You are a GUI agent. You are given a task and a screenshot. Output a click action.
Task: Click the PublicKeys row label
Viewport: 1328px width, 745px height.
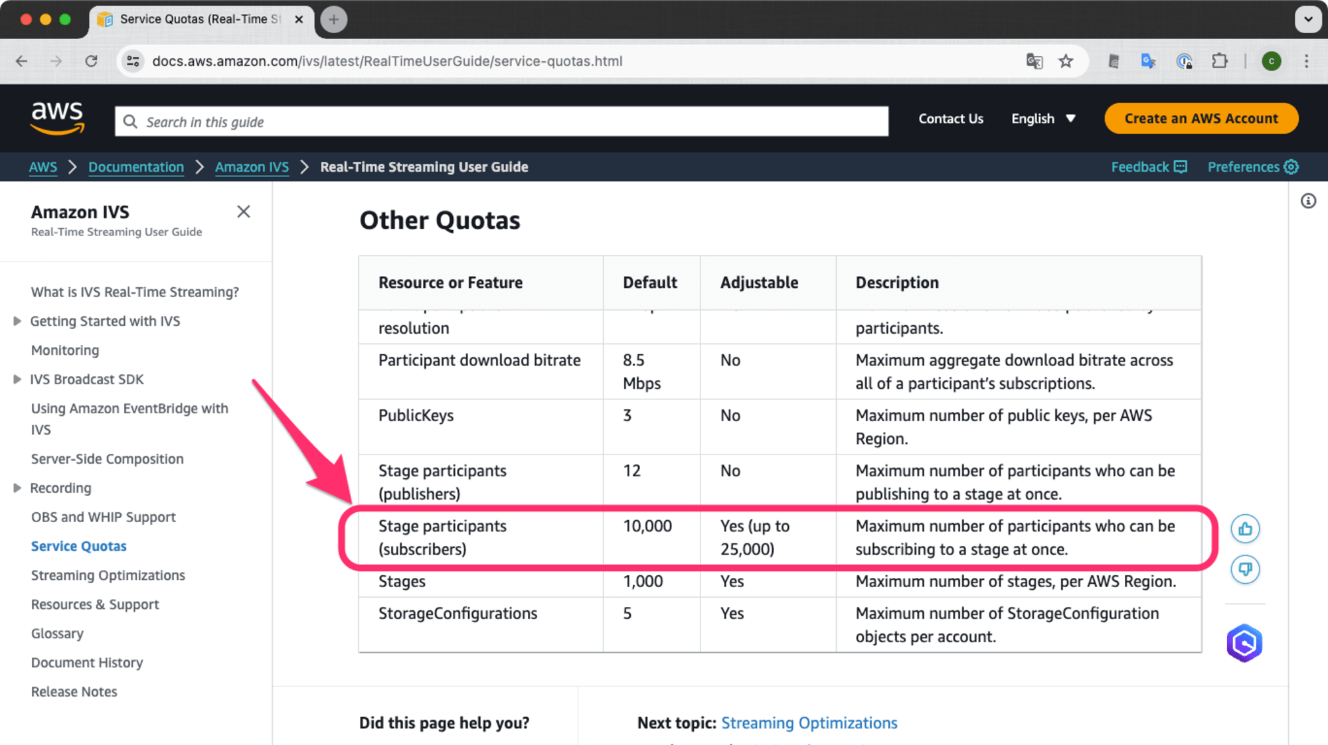(x=416, y=416)
